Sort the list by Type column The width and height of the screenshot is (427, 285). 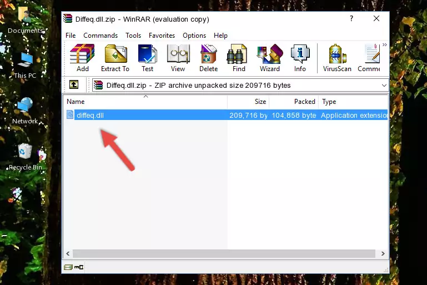[354, 102]
